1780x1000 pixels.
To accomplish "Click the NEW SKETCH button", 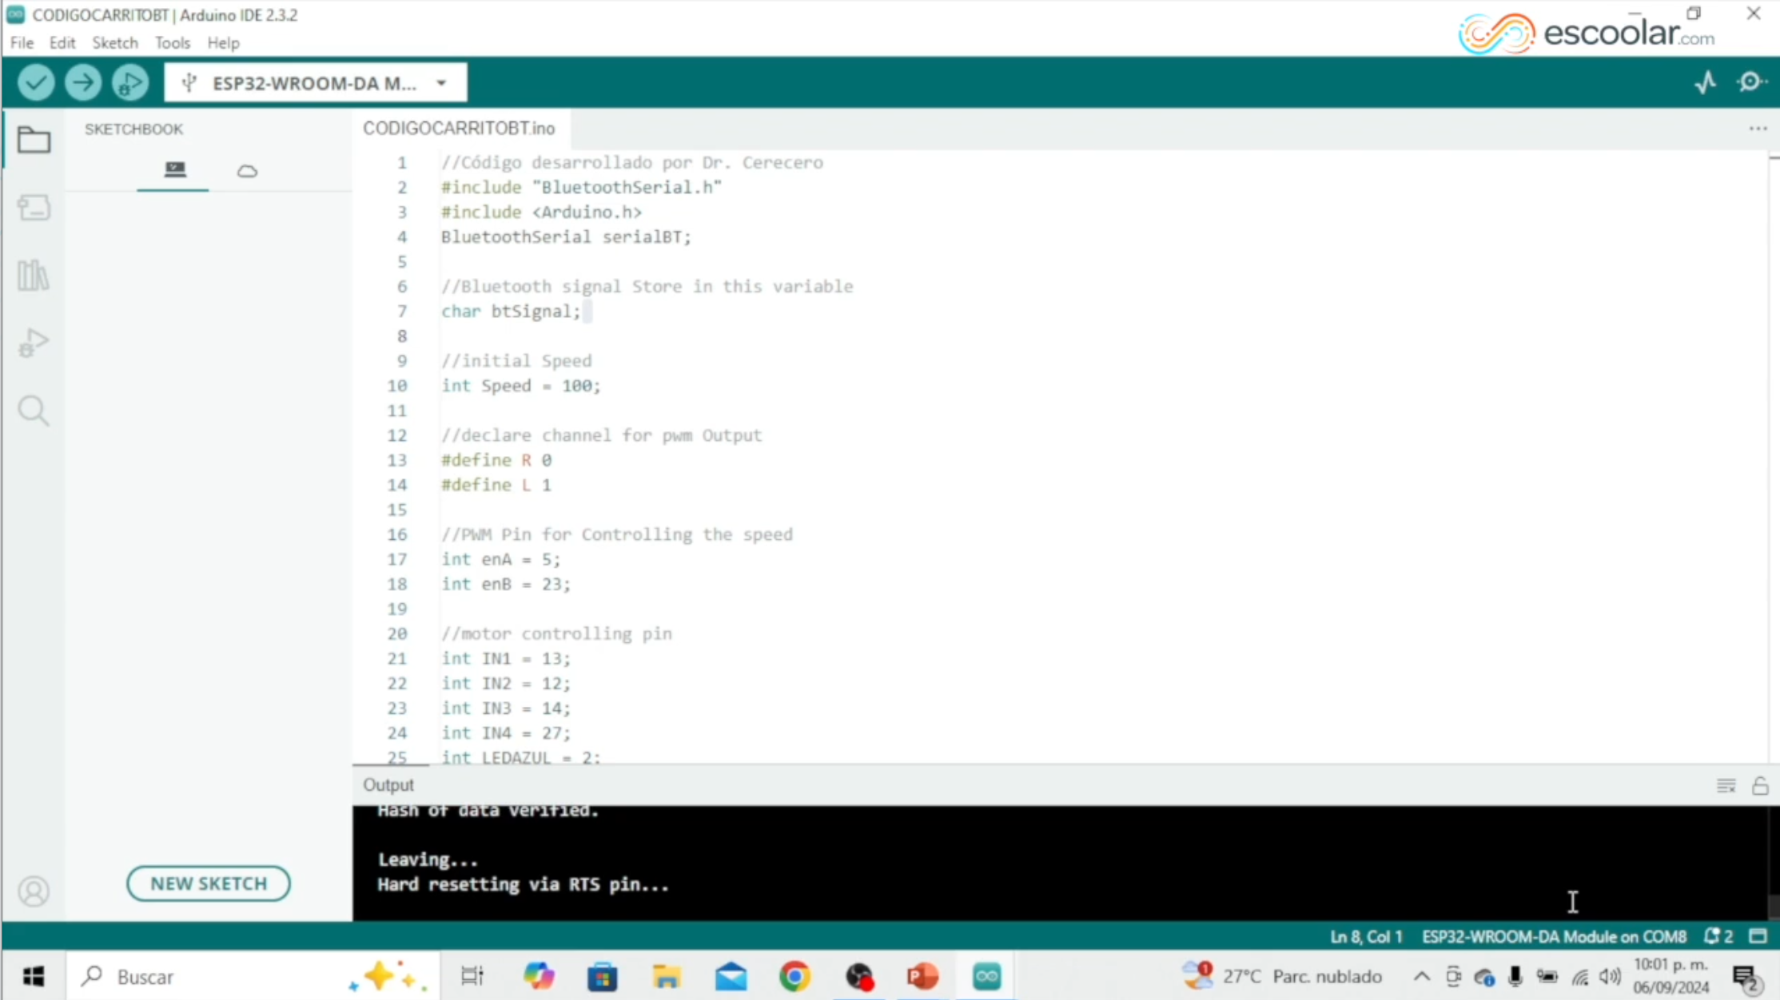I will click(x=209, y=883).
